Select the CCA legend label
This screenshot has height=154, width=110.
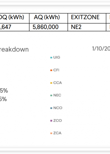tap(57, 83)
